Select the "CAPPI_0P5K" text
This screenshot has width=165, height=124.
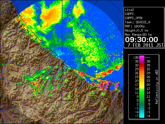pyautogui.click(x=134, y=18)
